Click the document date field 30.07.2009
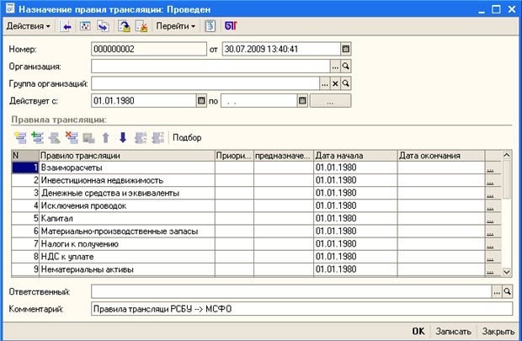The height and width of the screenshot is (341, 522). (281, 49)
